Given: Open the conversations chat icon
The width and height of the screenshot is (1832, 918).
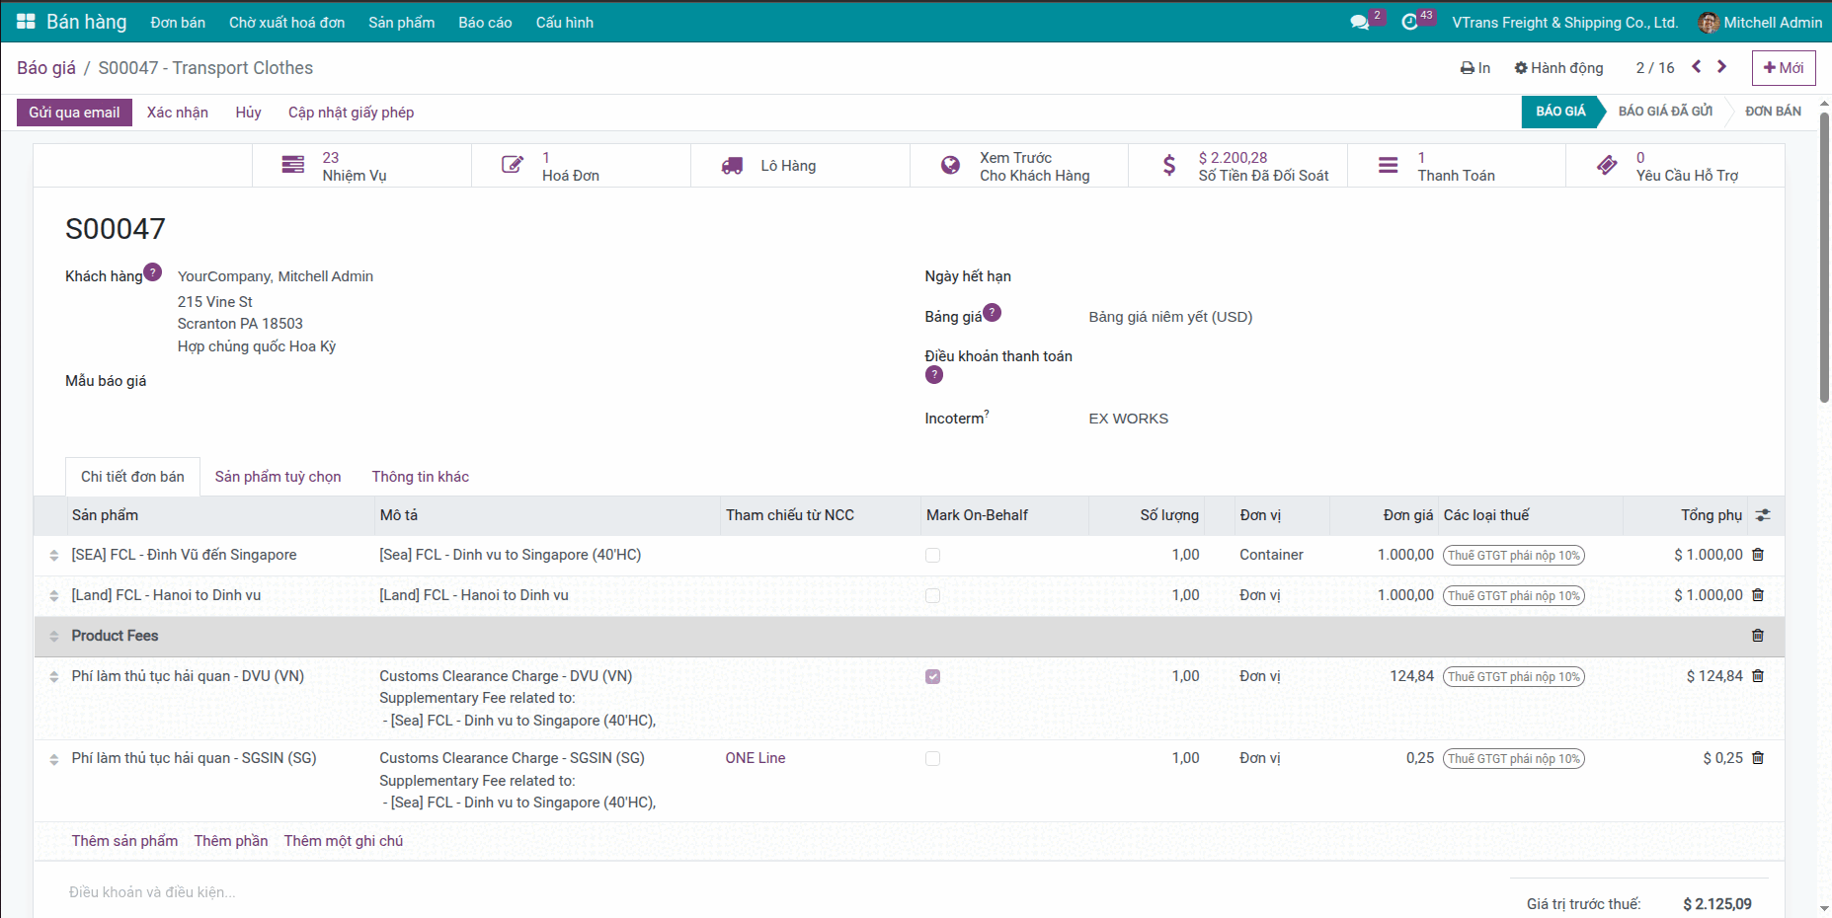Looking at the screenshot, I should click(x=1360, y=22).
